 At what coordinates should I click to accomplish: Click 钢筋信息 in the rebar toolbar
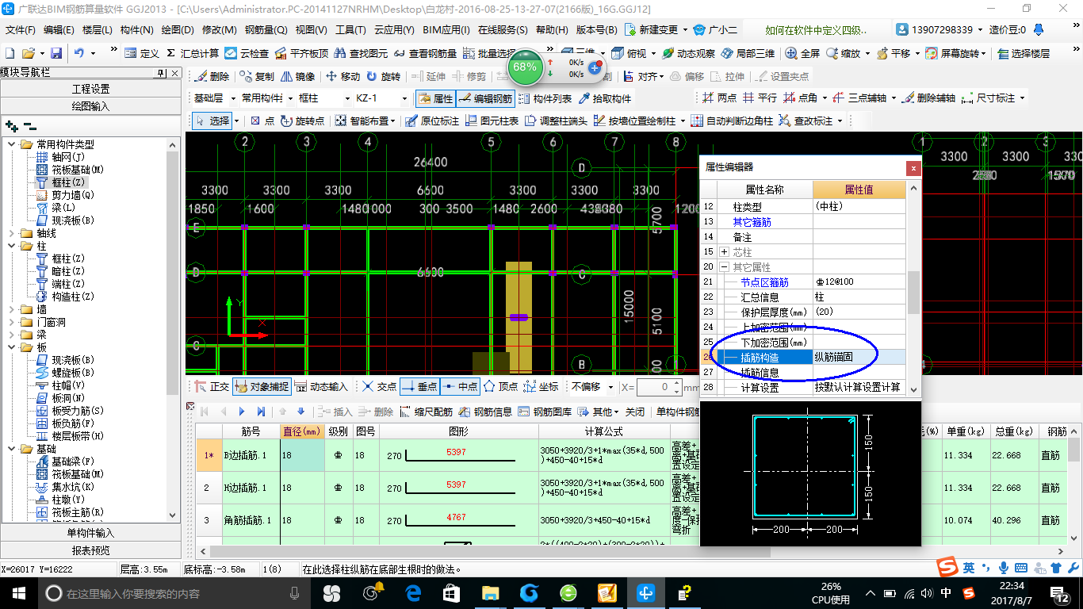tap(486, 412)
